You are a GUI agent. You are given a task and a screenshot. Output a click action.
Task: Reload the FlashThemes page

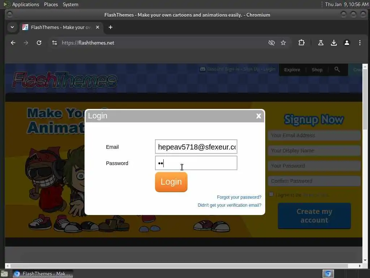[x=39, y=43]
